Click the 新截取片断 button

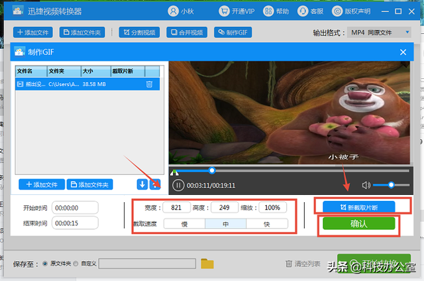coord(359,207)
